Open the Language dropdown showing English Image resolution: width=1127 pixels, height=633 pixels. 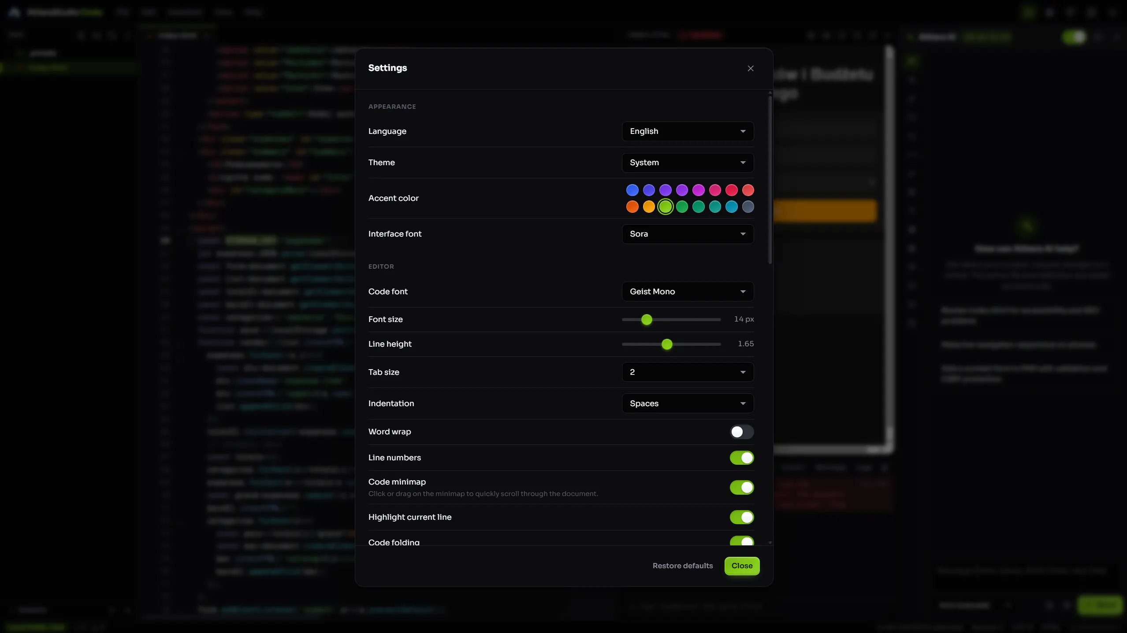[x=688, y=131]
